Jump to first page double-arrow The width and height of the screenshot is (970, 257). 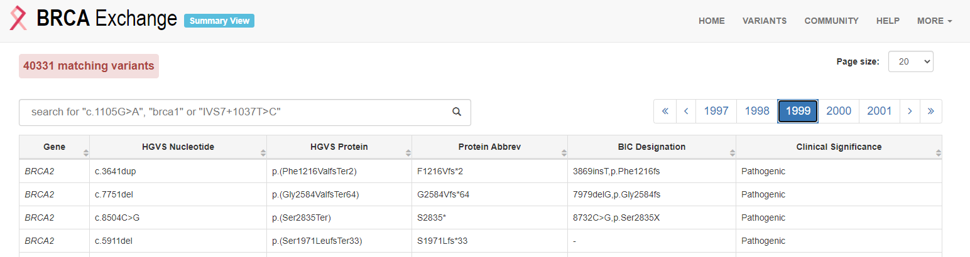click(x=665, y=111)
